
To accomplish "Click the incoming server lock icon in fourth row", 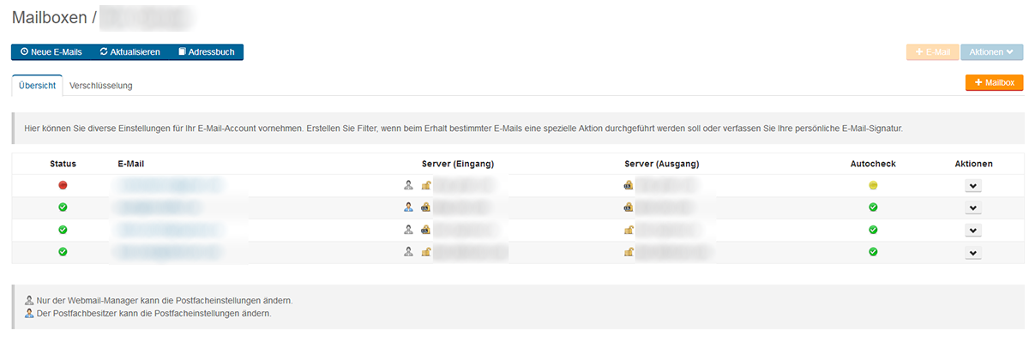I will (x=425, y=252).
